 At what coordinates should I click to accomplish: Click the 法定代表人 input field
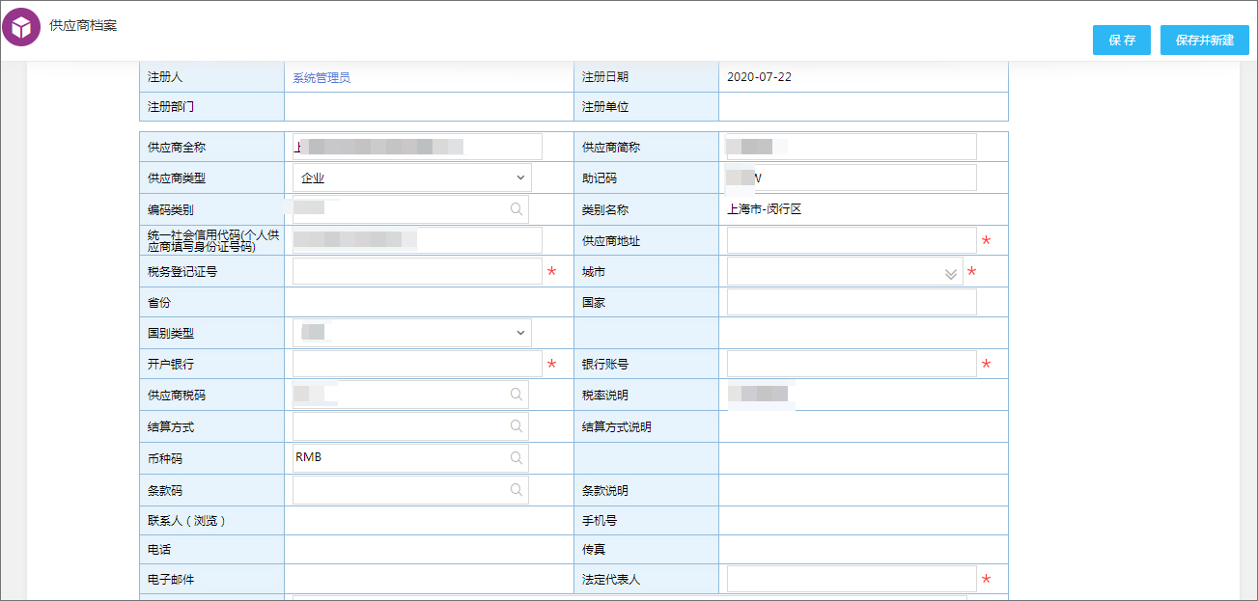point(850,578)
